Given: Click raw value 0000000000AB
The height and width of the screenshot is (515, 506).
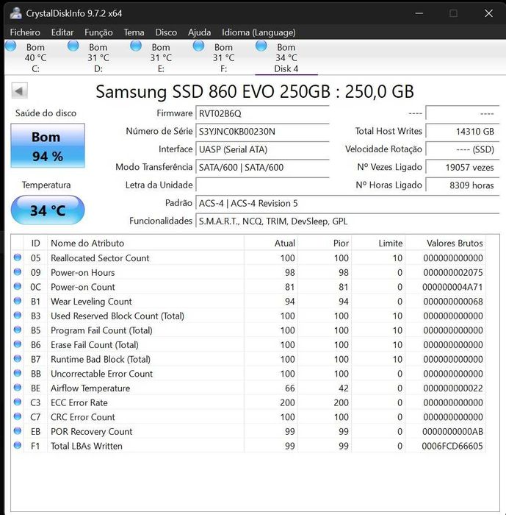Looking at the screenshot, I should [452, 431].
